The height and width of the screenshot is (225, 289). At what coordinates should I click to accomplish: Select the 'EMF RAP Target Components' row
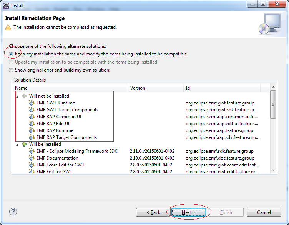(141, 137)
